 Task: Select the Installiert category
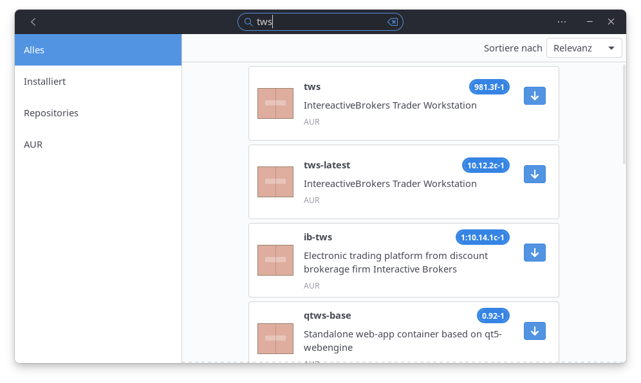point(98,81)
